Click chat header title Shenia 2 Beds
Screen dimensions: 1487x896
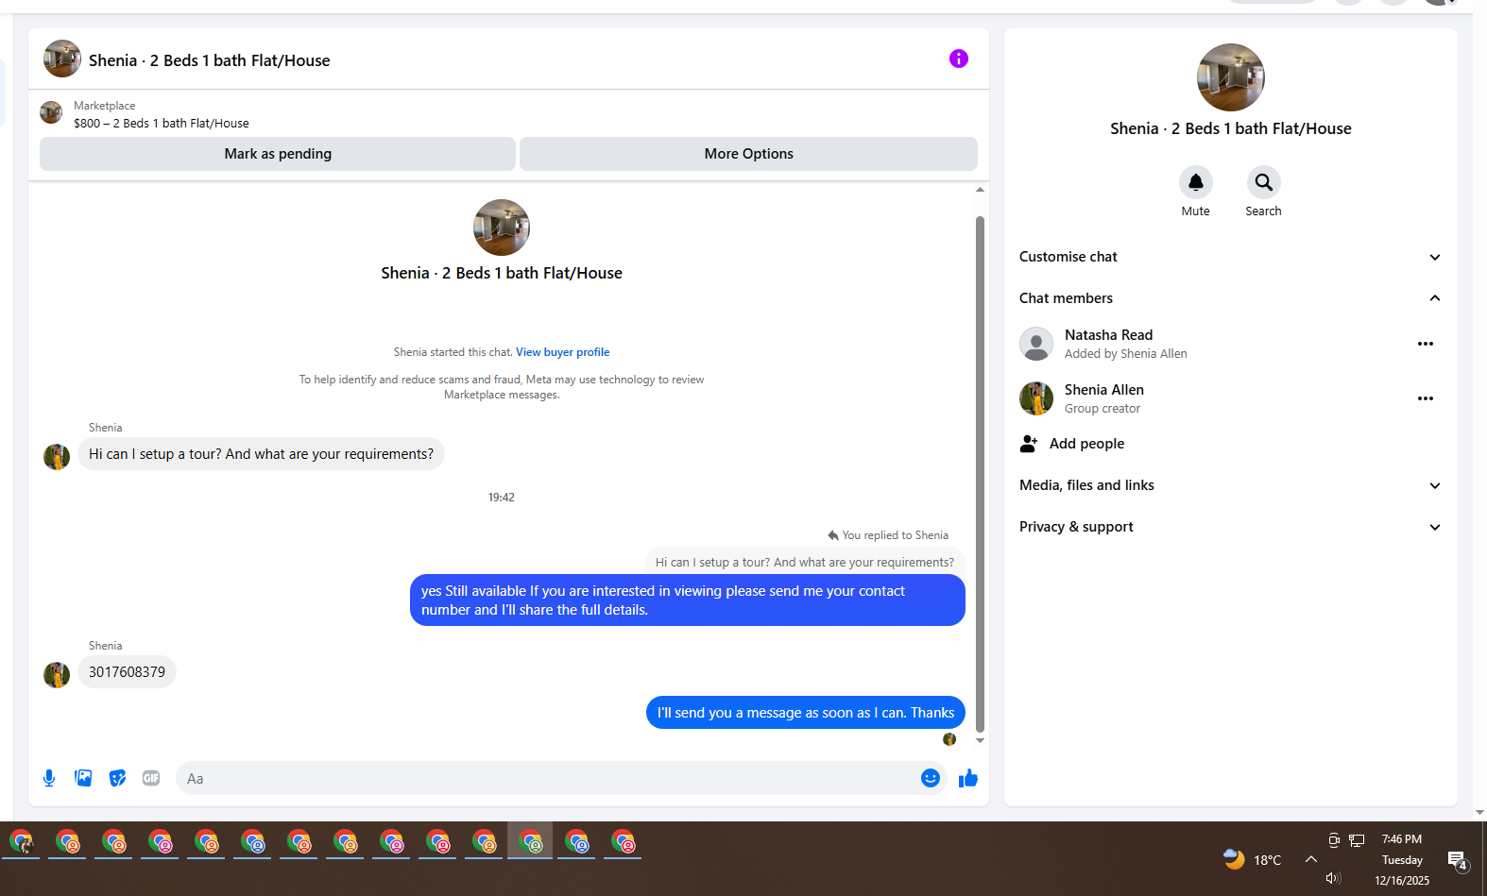click(210, 60)
